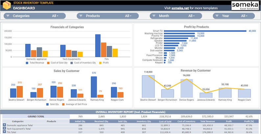Click the GRAND TOTAL label cell
This screenshot has height=134, width=261.
36,117
